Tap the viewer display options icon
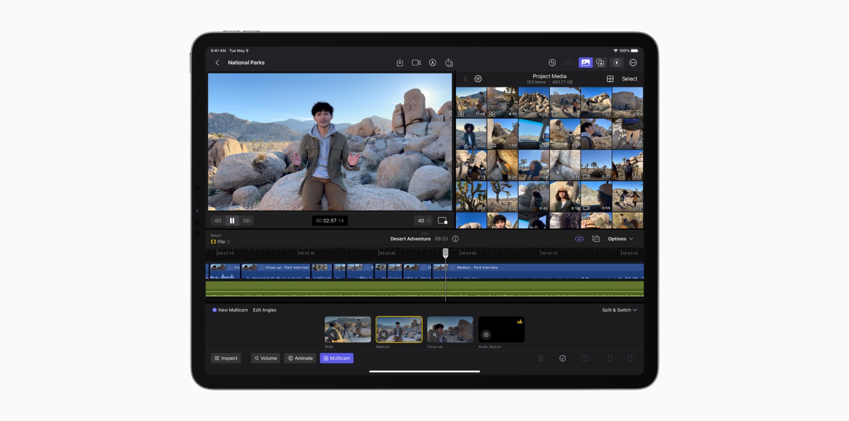The width and height of the screenshot is (849, 421). tap(442, 221)
